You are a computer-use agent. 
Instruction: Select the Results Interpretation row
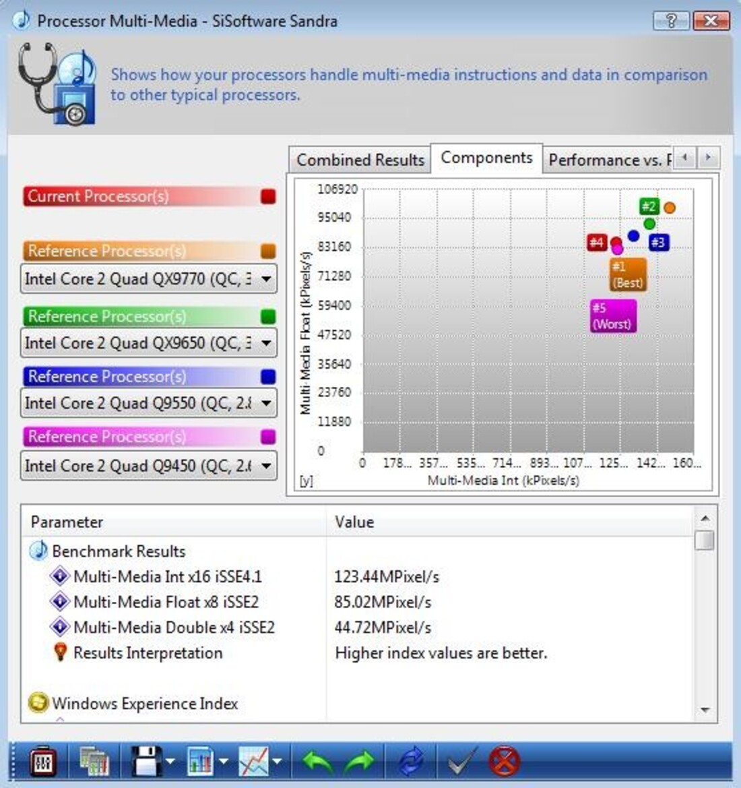pyautogui.click(x=356, y=653)
